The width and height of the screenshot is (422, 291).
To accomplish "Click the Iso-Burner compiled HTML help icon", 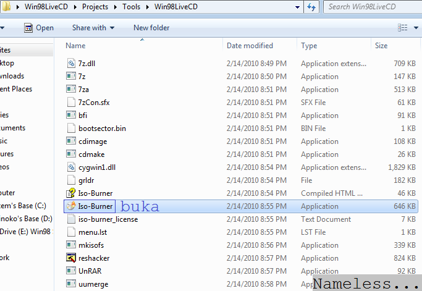I will click(71, 193).
